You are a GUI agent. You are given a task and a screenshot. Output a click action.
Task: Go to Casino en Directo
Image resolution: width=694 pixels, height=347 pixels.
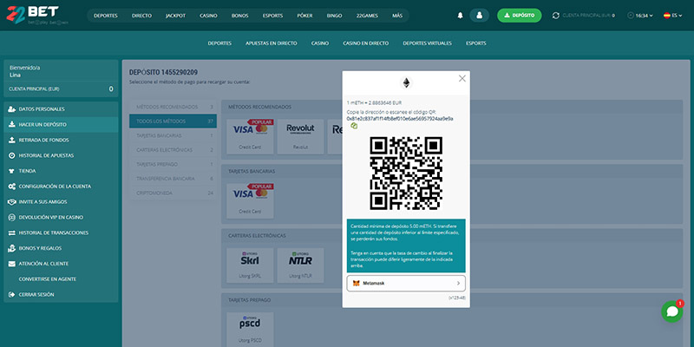(x=365, y=43)
